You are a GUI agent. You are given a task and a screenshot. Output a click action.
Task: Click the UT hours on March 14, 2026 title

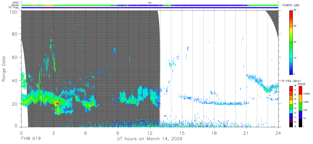click(x=150, y=139)
